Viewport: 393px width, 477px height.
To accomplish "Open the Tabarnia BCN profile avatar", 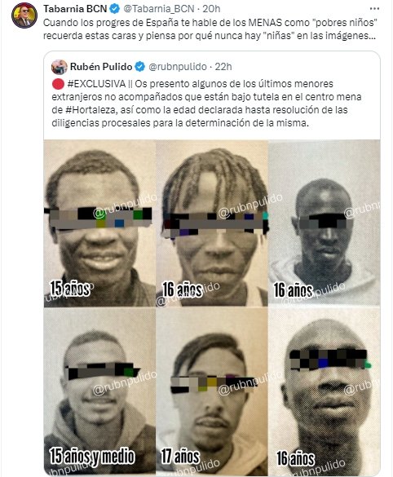I will (24, 15).
